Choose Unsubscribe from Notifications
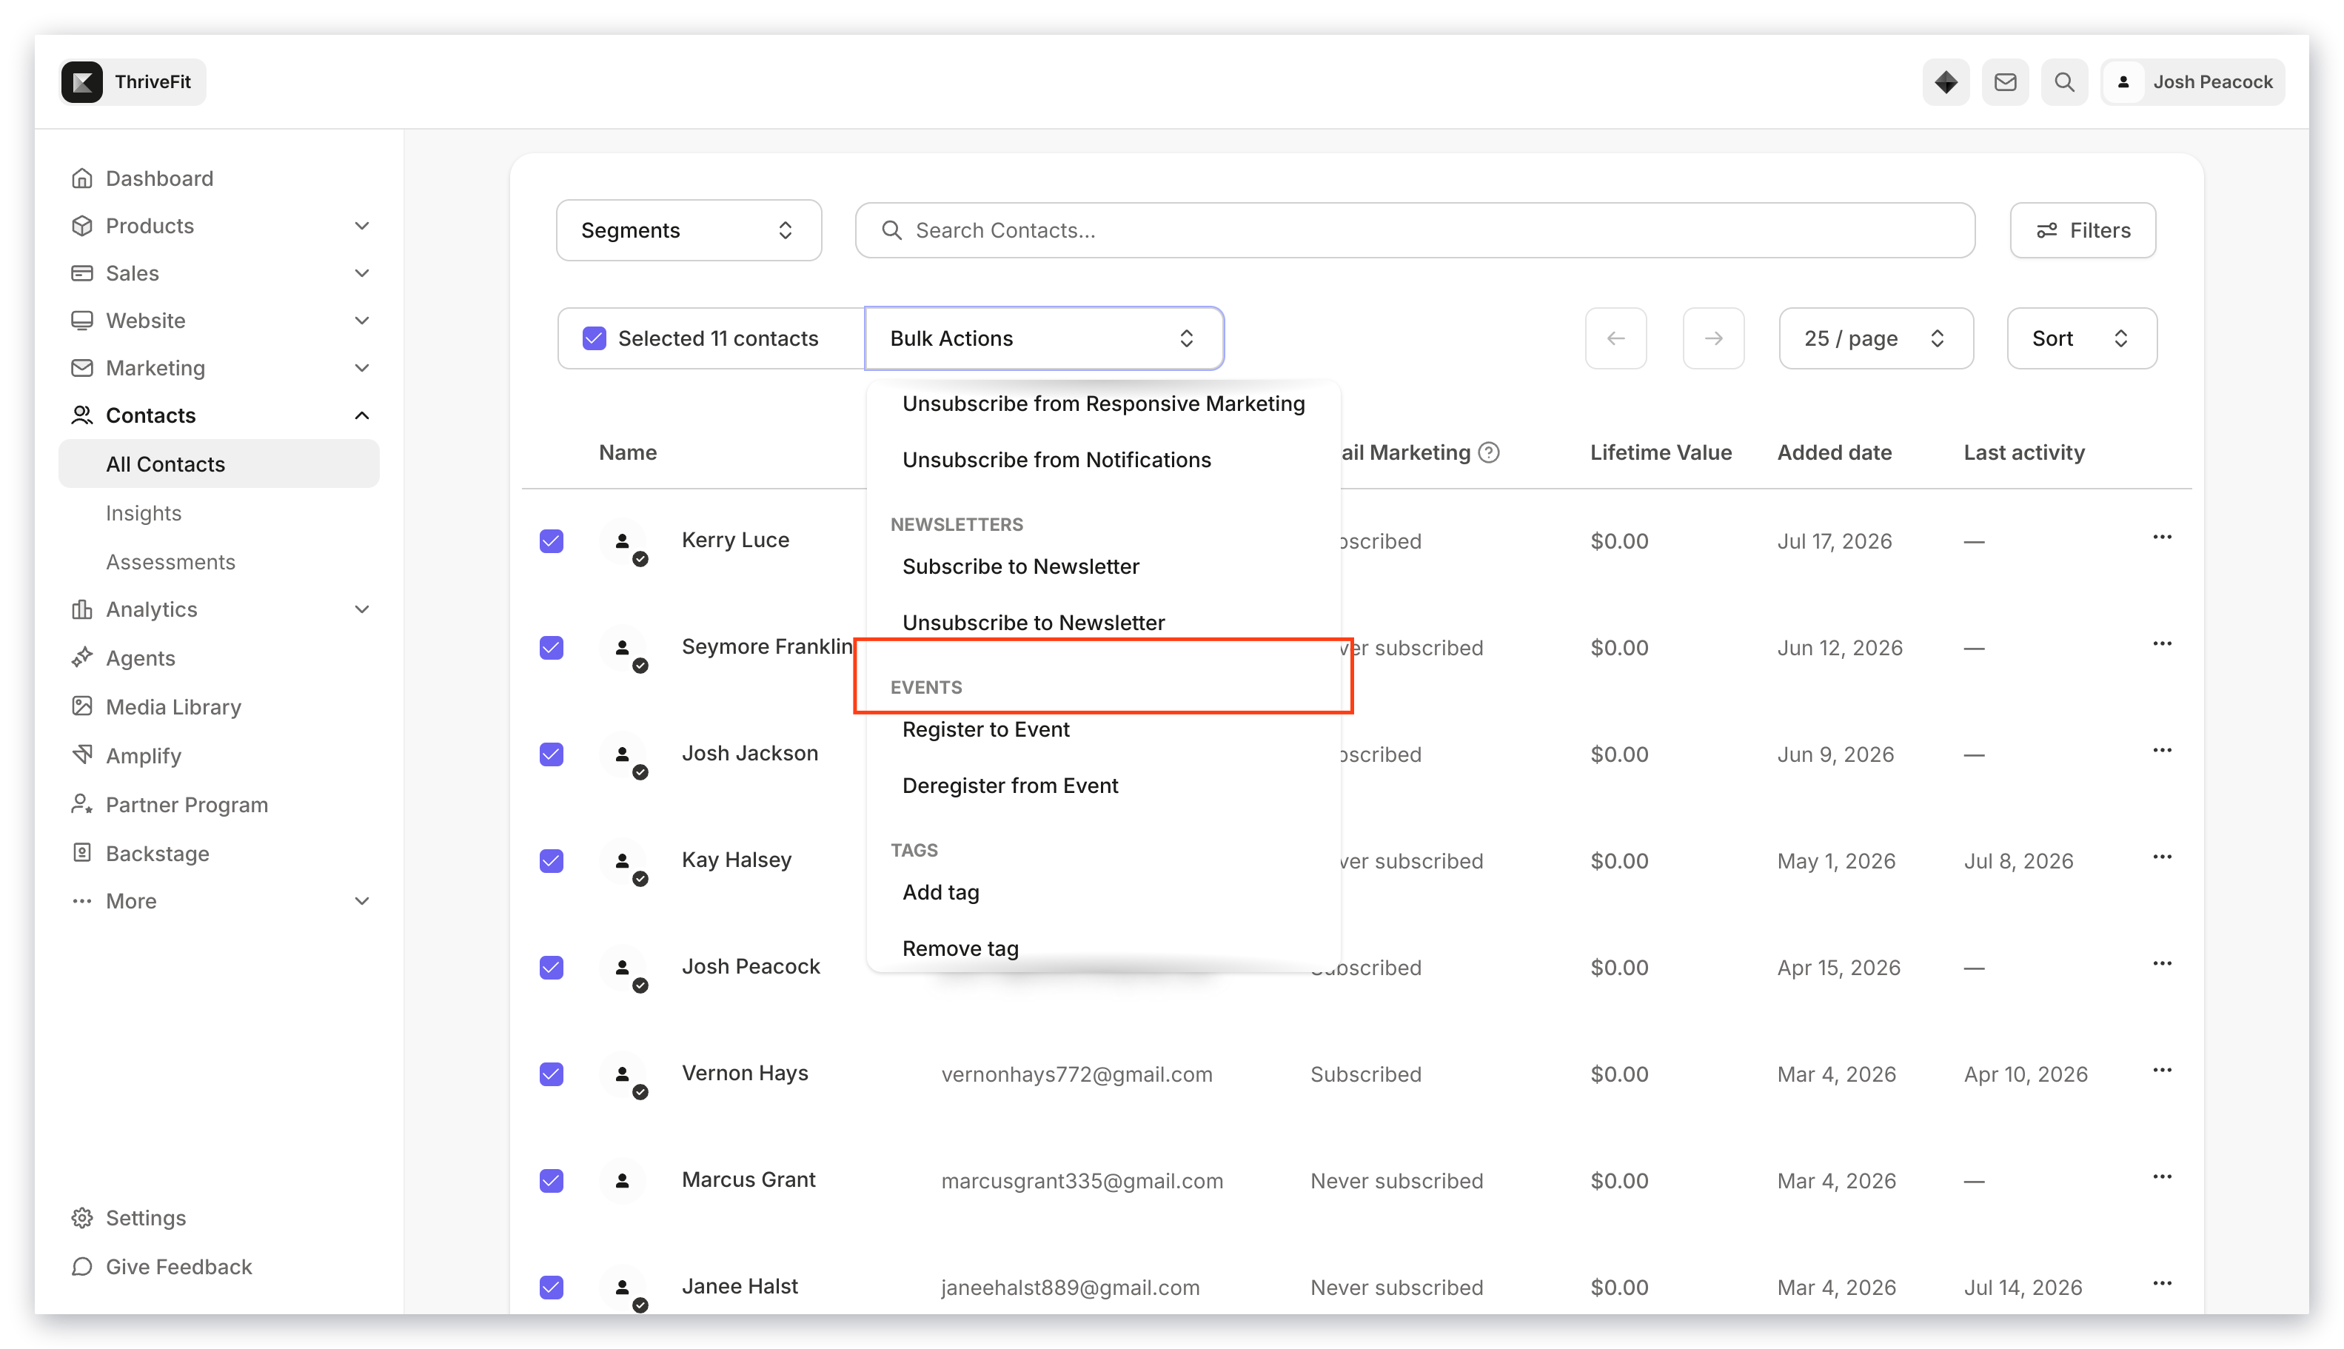Screen dimensions: 2344x1349 1057,460
